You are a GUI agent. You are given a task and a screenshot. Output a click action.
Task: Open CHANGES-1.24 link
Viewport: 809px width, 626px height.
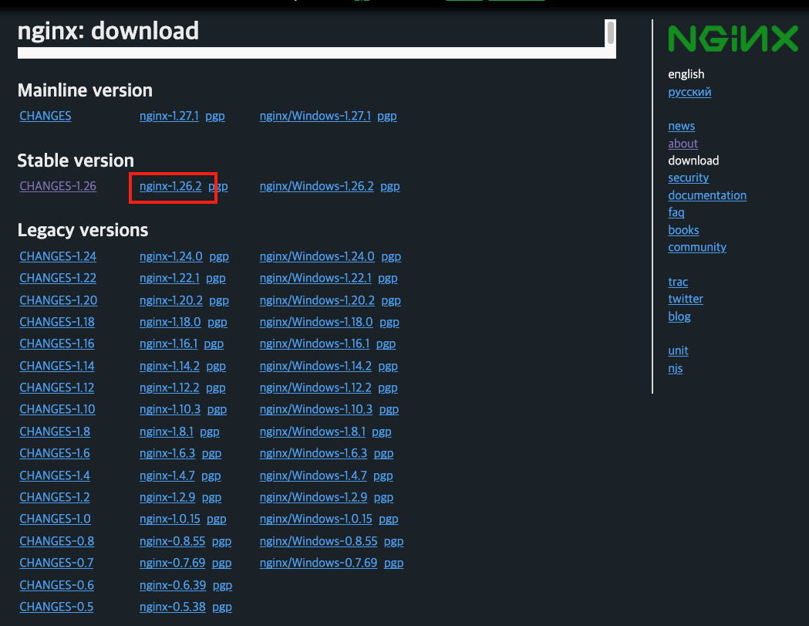click(58, 256)
